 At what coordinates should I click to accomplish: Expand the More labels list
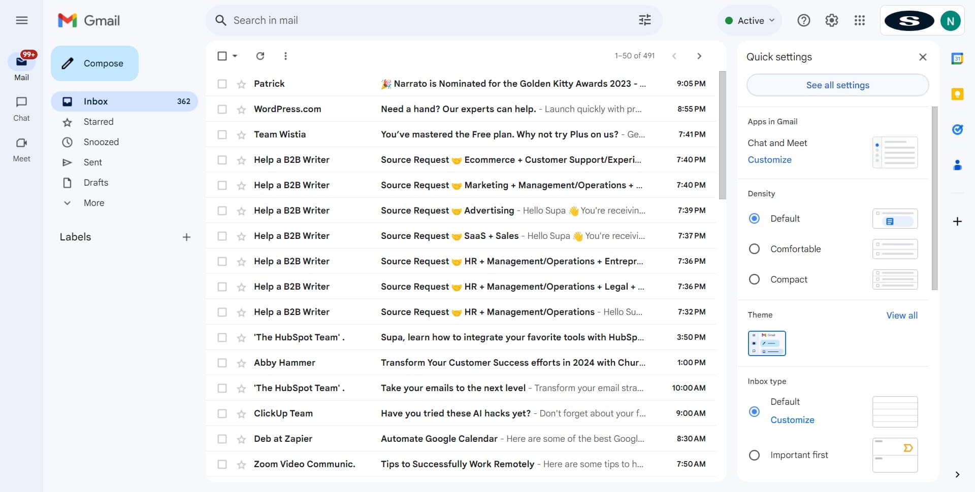pyautogui.click(x=94, y=203)
